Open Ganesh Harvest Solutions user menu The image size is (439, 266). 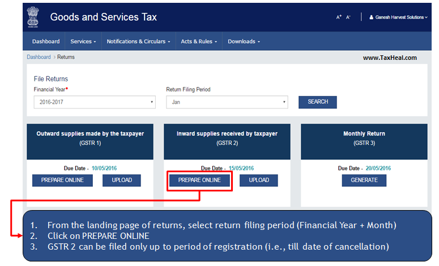point(398,18)
